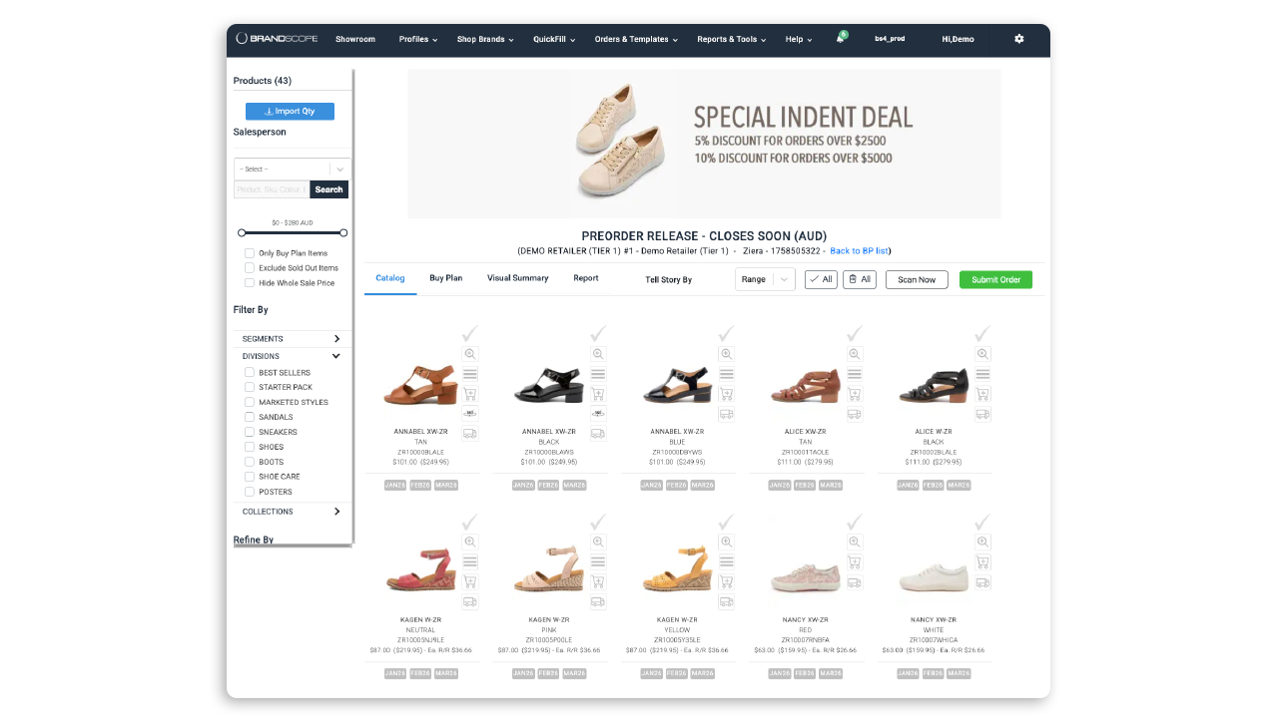Image resolution: width=1278 pixels, height=718 pixels.
Task: Switch to the Buy Plan tab
Action: (x=446, y=278)
